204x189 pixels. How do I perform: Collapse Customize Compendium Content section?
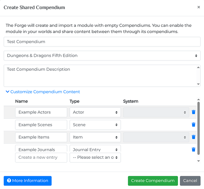coord(43,92)
